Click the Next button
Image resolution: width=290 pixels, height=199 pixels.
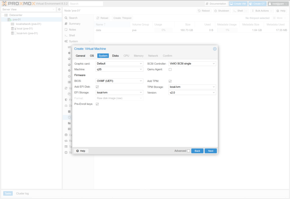point(211,151)
